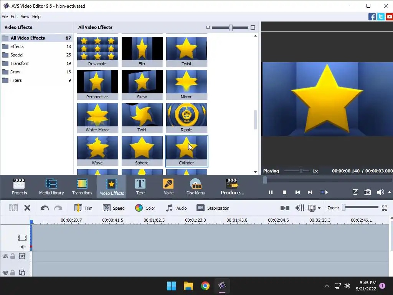
Task: Select the Effects folder
Action: (x=36, y=46)
